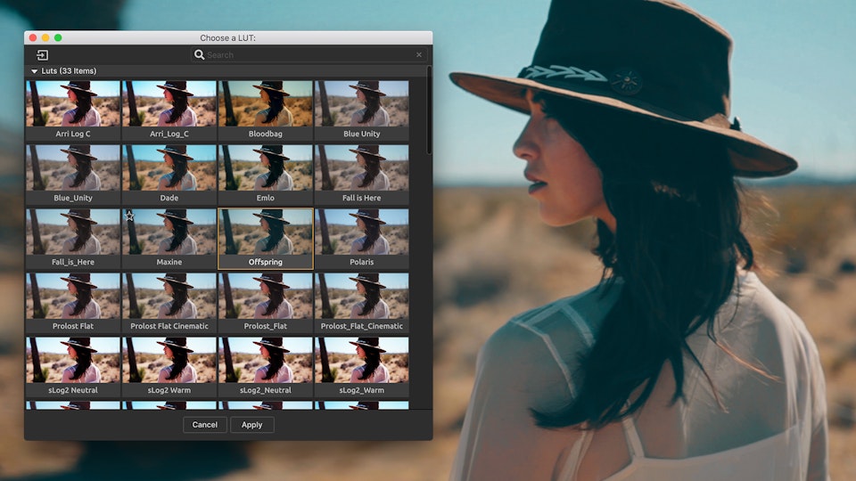
Task: Click the import LUT icon
Action: 42,55
